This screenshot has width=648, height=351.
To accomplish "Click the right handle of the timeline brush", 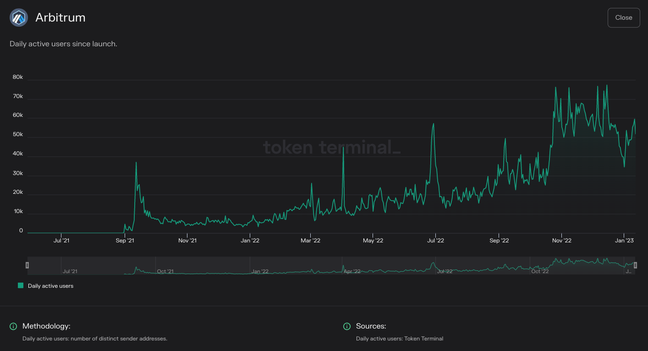I will (x=636, y=265).
